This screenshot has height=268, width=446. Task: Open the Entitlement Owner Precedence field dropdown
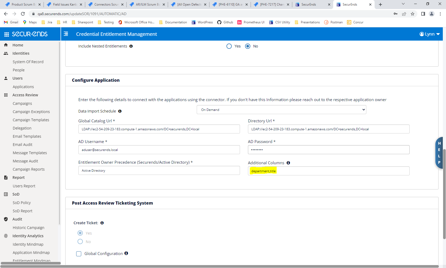[159, 170]
